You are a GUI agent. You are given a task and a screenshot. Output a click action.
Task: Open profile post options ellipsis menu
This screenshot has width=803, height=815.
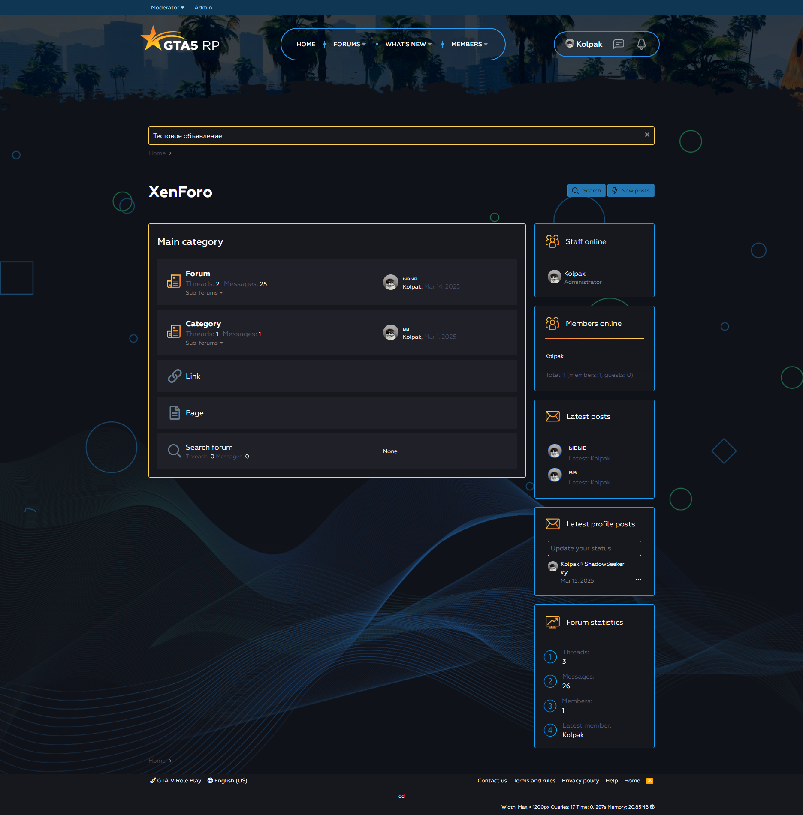click(x=638, y=580)
